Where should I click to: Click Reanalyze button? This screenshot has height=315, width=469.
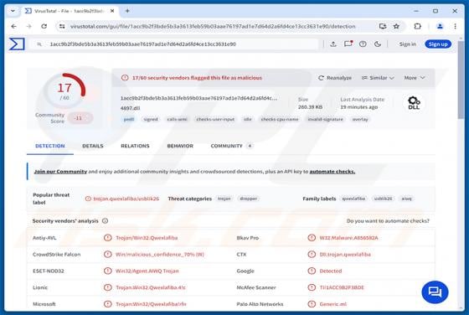pos(335,78)
